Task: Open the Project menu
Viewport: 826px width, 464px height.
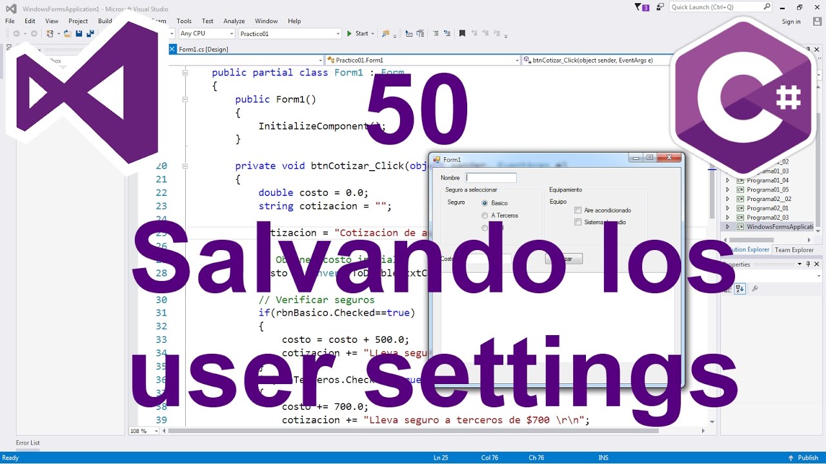Action: [x=78, y=21]
